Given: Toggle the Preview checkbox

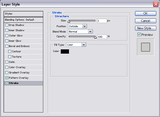Looking at the screenshot, I should (139, 35).
